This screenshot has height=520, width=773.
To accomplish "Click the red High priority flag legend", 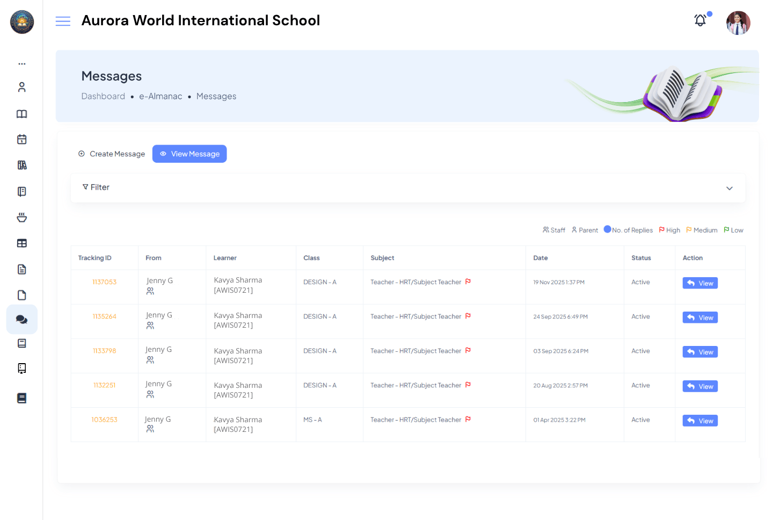I will point(662,229).
